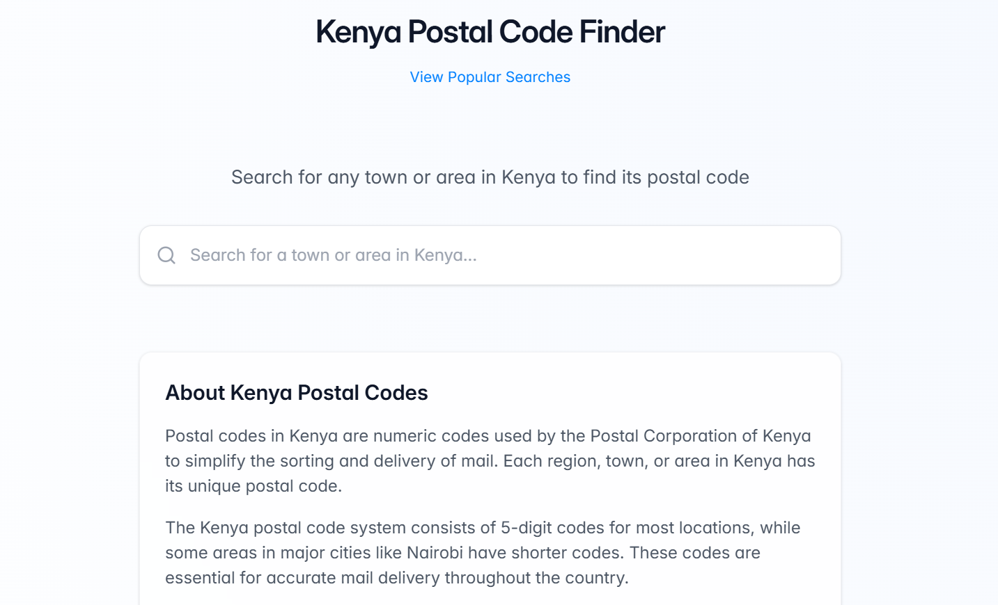Click 'Postal Corporation of Kenya' text
Screen dimensions: 998x605
click(700, 436)
